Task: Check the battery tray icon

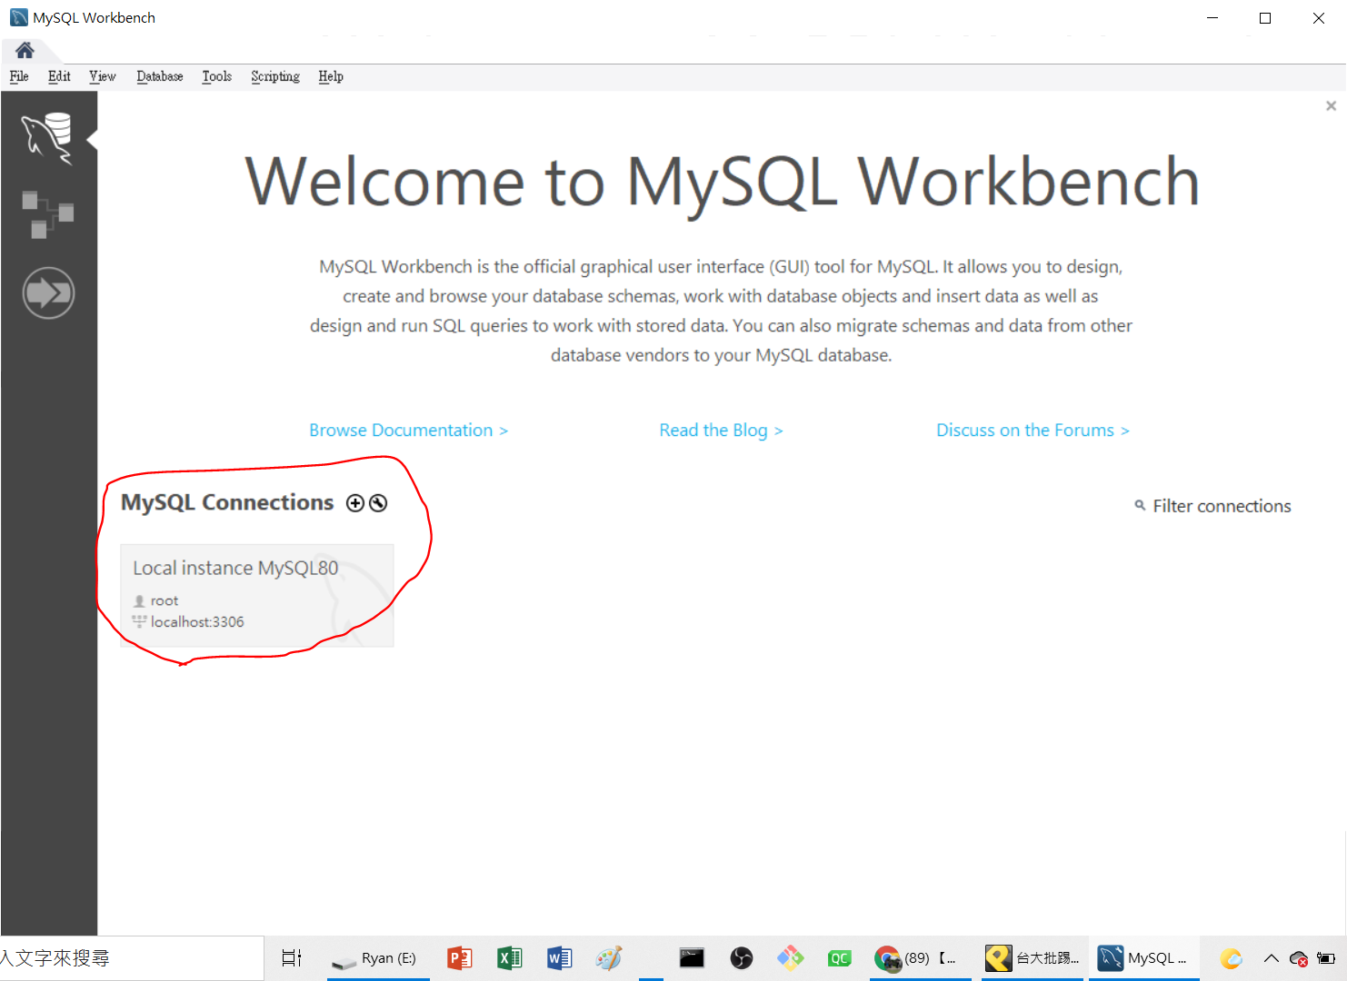Action: 1326,958
